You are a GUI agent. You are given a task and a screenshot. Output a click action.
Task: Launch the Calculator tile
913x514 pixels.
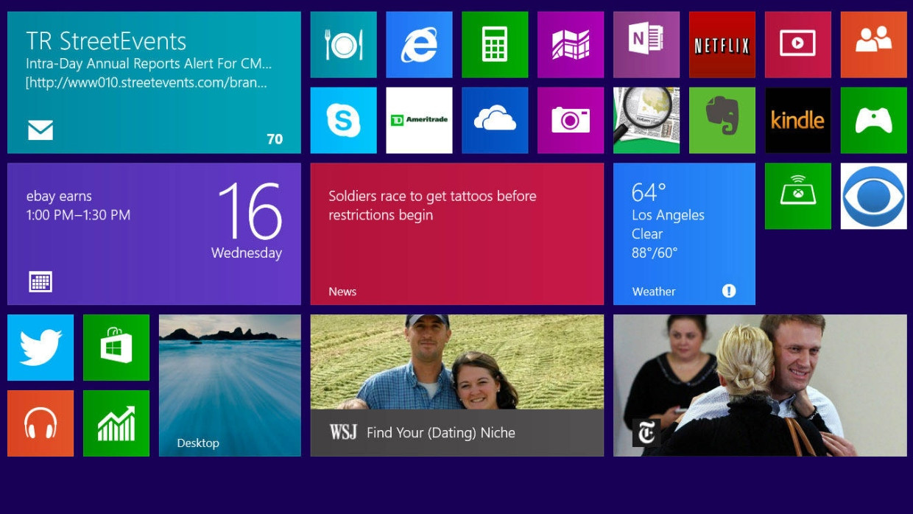click(x=495, y=45)
